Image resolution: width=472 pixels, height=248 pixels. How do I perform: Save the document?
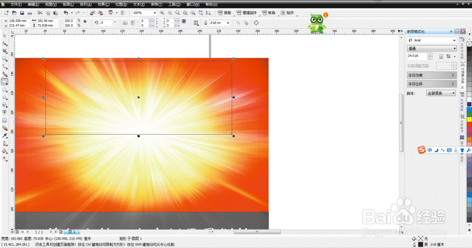pos(22,13)
